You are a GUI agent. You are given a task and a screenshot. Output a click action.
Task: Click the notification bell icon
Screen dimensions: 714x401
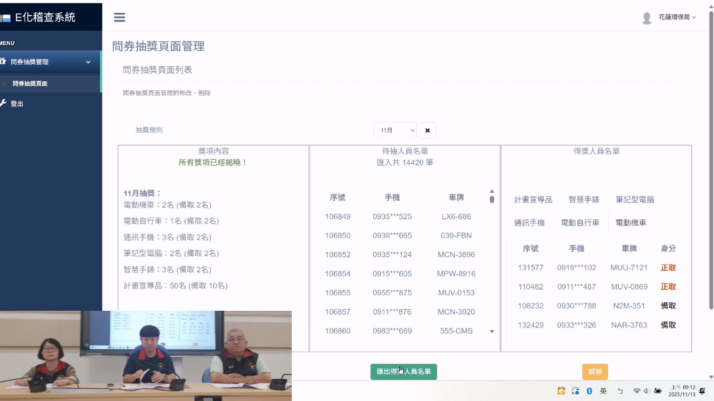point(702,391)
